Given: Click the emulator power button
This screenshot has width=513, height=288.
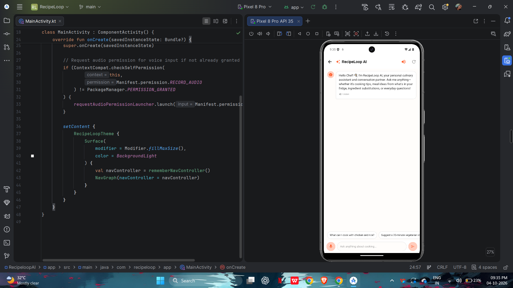Looking at the screenshot, I should (251, 34).
